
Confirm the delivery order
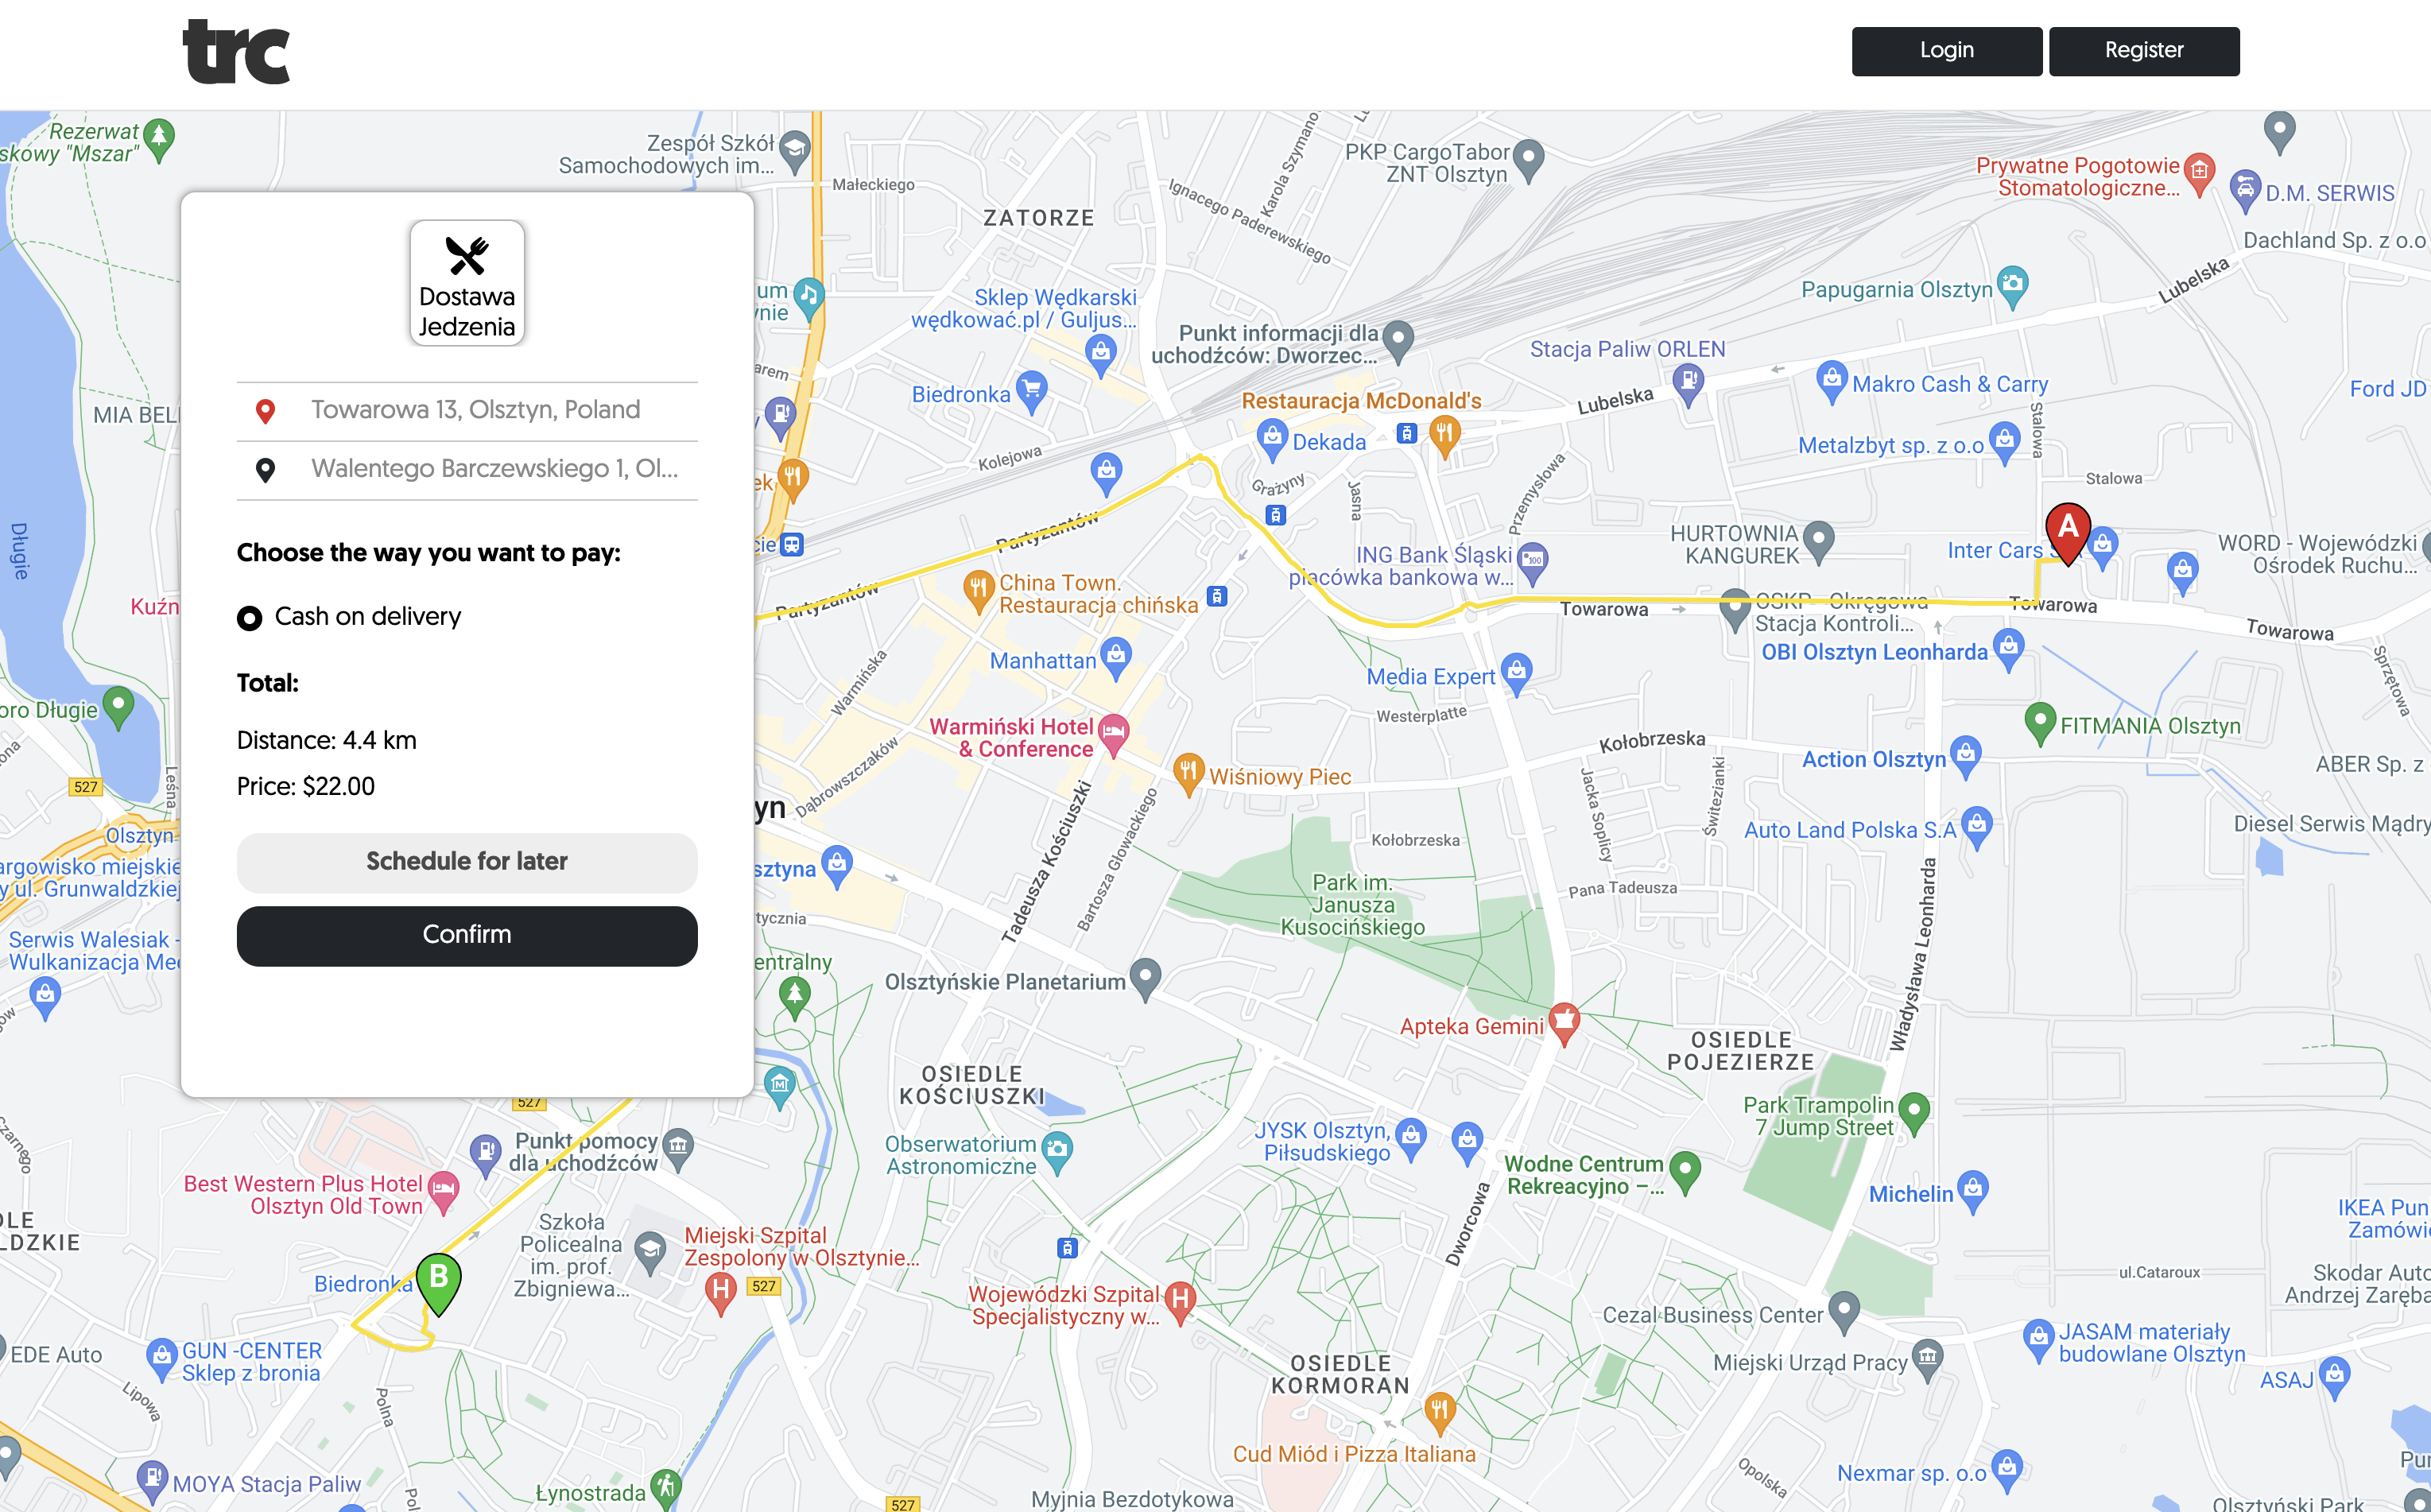(467, 936)
